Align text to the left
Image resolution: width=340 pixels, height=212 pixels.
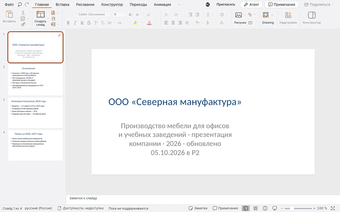coord(166,23)
